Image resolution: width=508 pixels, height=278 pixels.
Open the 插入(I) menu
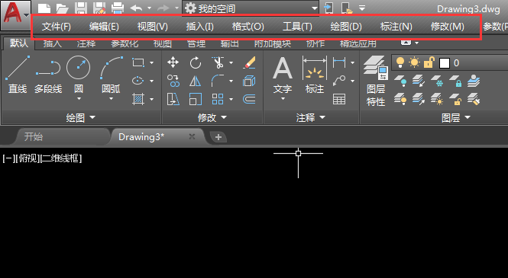pos(199,27)
